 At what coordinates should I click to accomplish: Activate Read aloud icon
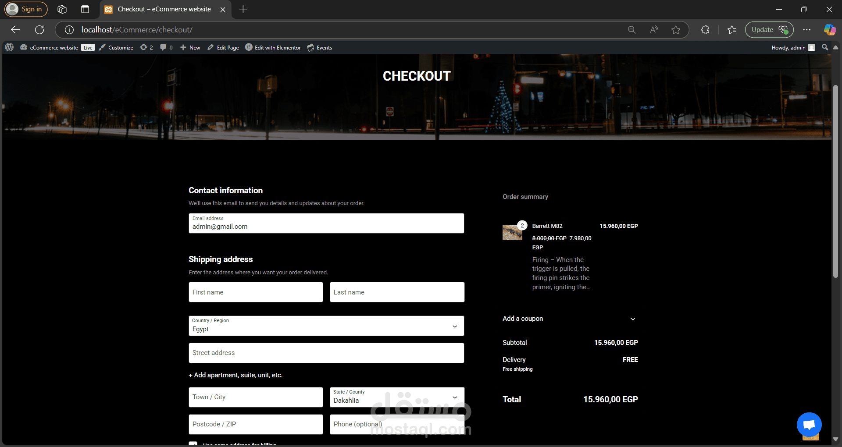[654, 30]
